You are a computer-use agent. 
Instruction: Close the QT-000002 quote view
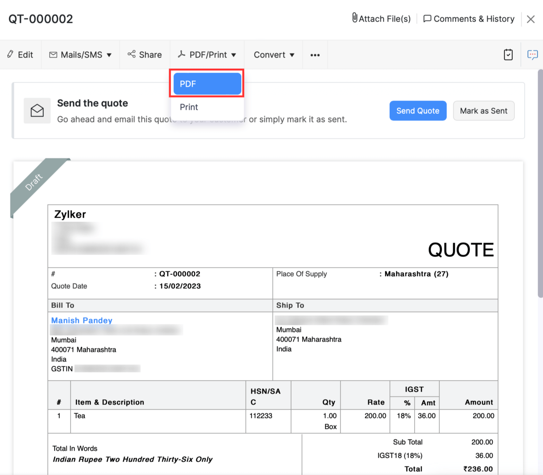click(531, 19)
